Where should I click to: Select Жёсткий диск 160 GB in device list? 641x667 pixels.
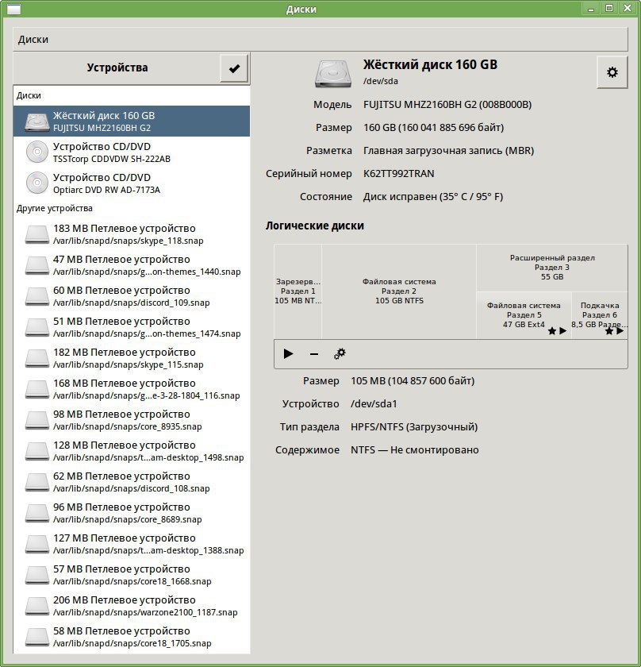(x=132, y=121)
